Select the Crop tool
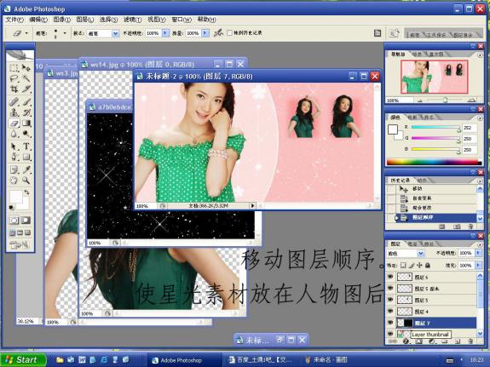The height and width of the screenshot is (367, 490). pyautogui.click(x=14, y=89)
